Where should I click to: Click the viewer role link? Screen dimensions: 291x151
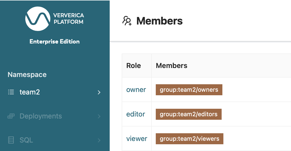(136, 138)
